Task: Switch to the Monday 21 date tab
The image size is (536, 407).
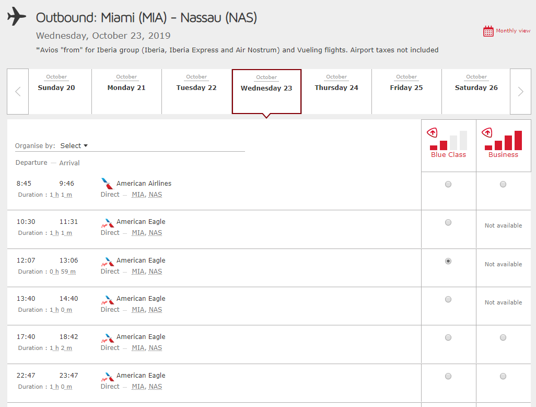Action: [x=126, y=92]
